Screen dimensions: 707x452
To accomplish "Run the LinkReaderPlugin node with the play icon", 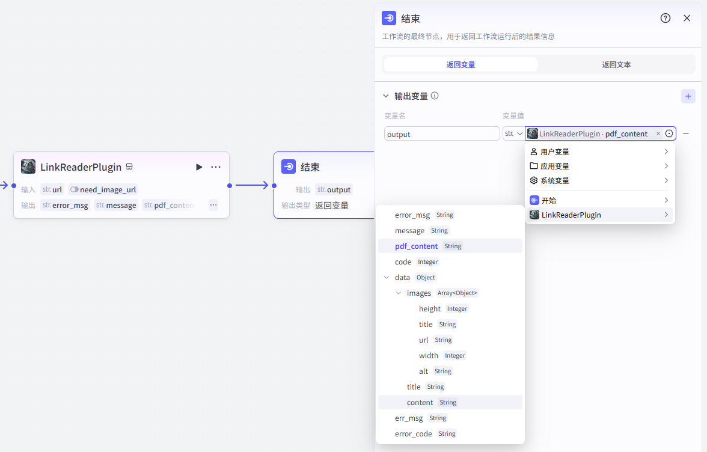I will [x=199, y=167].
